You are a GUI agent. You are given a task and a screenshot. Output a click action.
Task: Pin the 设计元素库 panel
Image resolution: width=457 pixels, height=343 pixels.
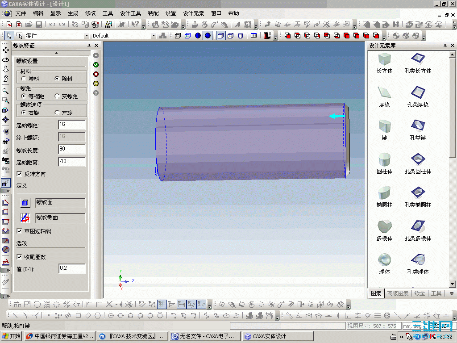click(x=445, y=46)
